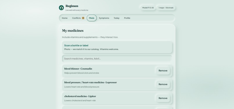Remove the Coumadin blood thinner

(163, 71)
